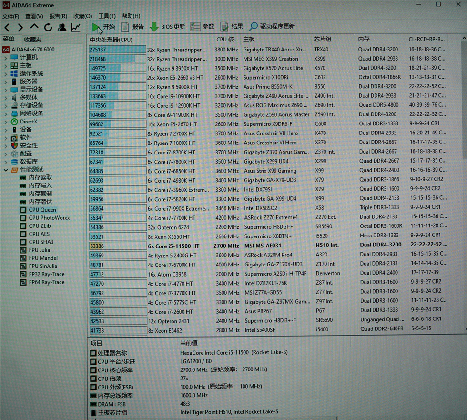Select the FPU Mandel benchmark icon

23,258
